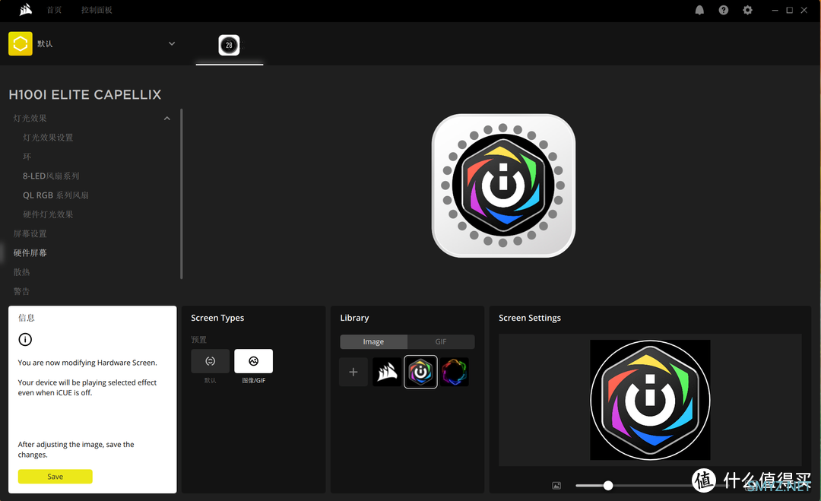This screenshot has width=821, height=501.
Task: Open the notifications bell
Action: pyautogui.click(x=699, y=10)
